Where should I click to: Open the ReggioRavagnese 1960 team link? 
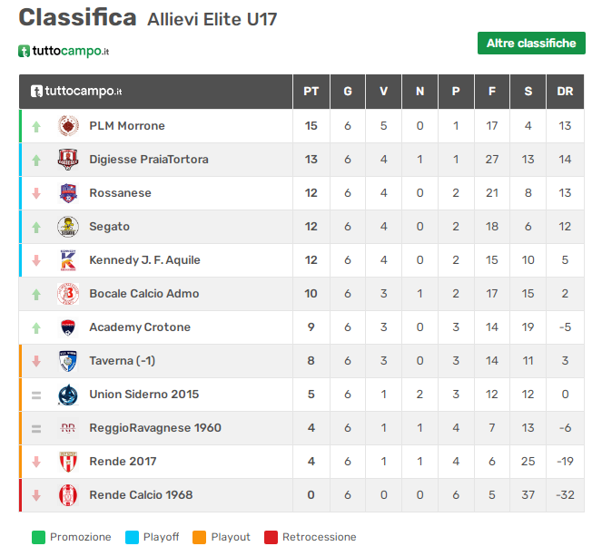click(x=155, y=428)
